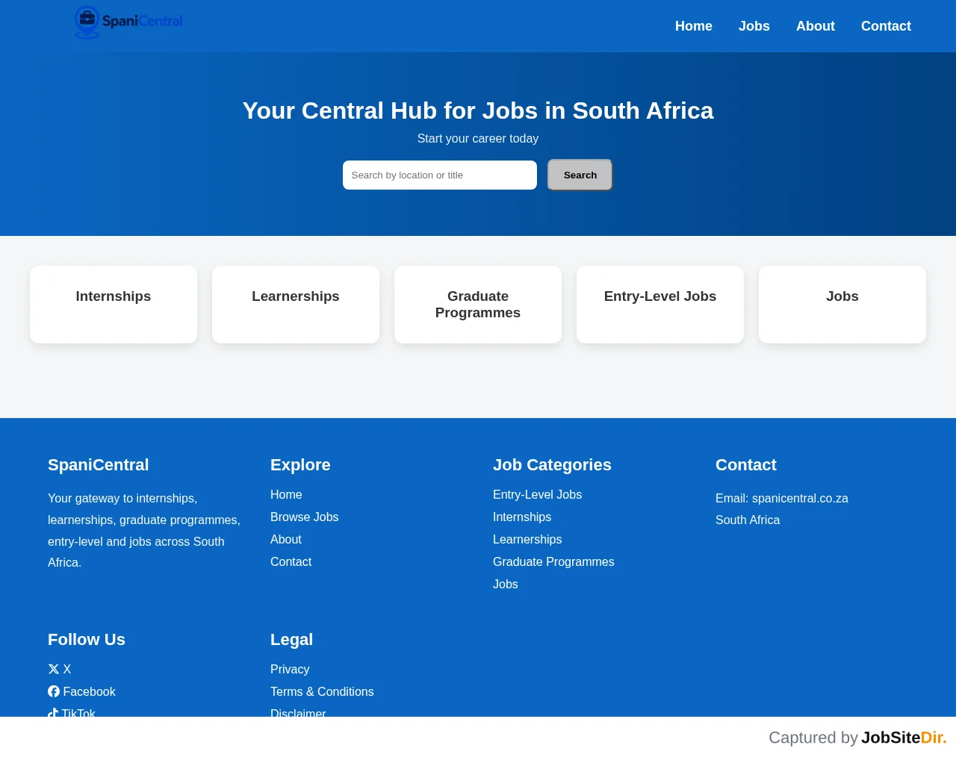Follow the Contact link under Explore
The image size is (956, 760).
[x=291, y=561]
